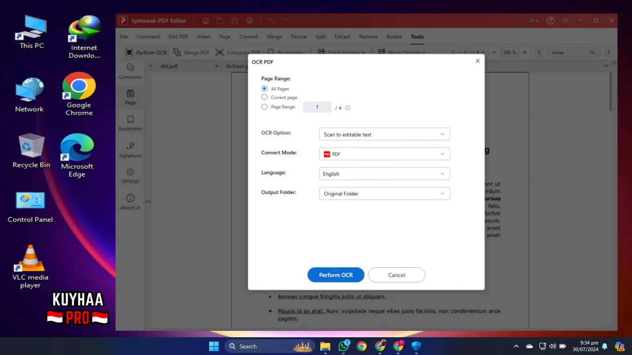Viewport: 632px width, 355px height.
Task: Open the Windows Start menu
Action: (x=214, y=346)
